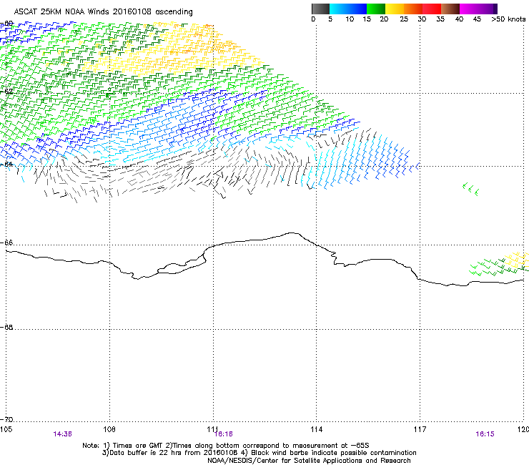The height and width of the screenshot is (465, 529).
Task: Click the latitude label '-64'
Action: [x=7, y=164]
